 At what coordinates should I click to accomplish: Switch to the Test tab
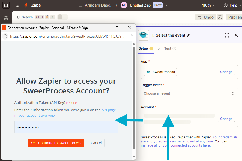click(168, 48)
